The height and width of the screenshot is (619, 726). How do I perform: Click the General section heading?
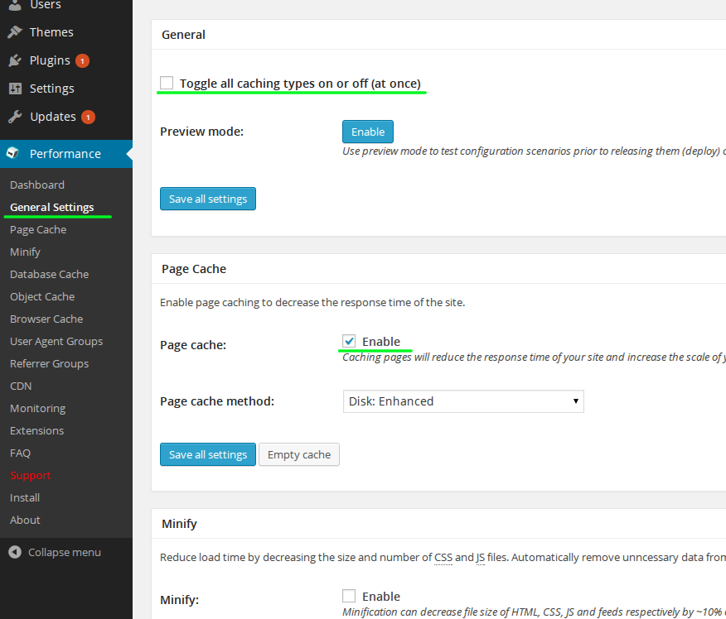(x=183, y=35)
